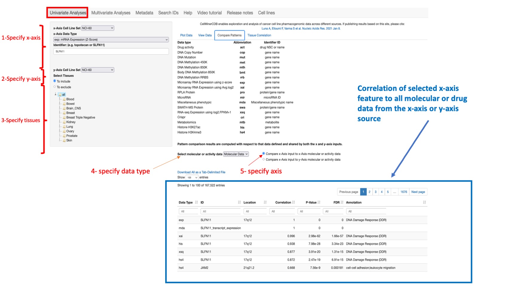Enable compare to y-Axis molecular or activity data

pos(264,159)
